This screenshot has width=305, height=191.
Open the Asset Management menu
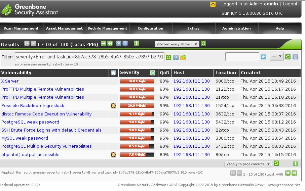click(x=64, y=28)
